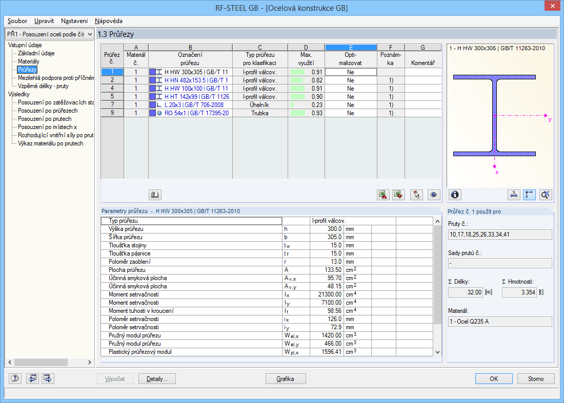Click the pipe profile icon in row RO 54x1
The width and height of the screenshot is (564, 403).
159,113
